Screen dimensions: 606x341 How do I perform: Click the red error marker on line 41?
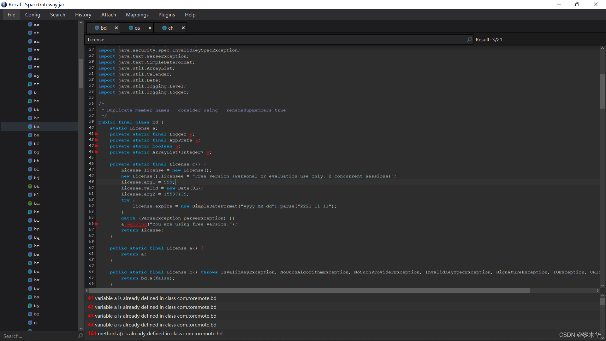tap(97, 134)
